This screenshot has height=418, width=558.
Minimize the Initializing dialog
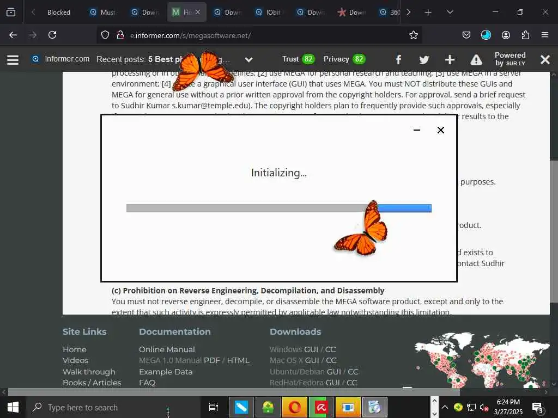[417, 130]
